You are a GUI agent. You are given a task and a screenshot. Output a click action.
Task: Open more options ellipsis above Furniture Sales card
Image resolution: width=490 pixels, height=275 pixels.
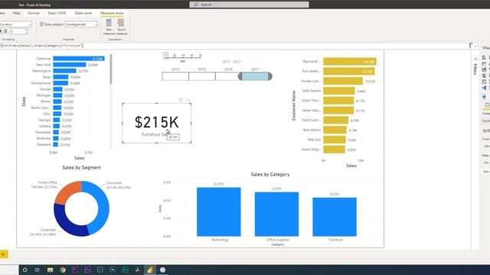[x=188, y=100]
